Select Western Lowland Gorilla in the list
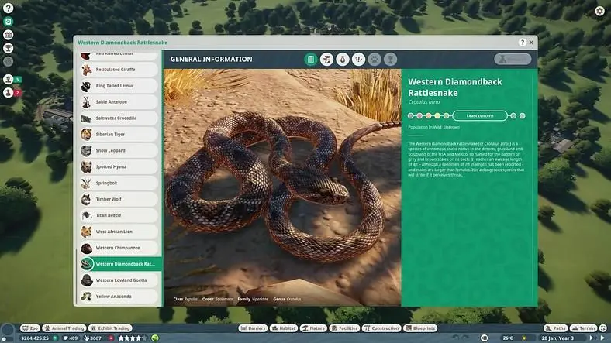Screen dimensions: 611x343 pos(119,280)
